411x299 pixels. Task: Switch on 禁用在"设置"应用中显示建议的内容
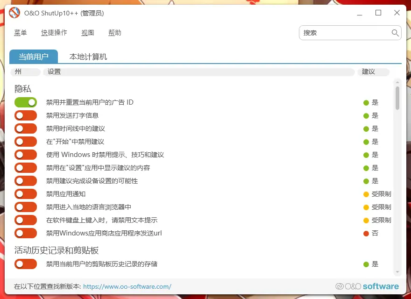pyautogui.click(x=26, y=168)
